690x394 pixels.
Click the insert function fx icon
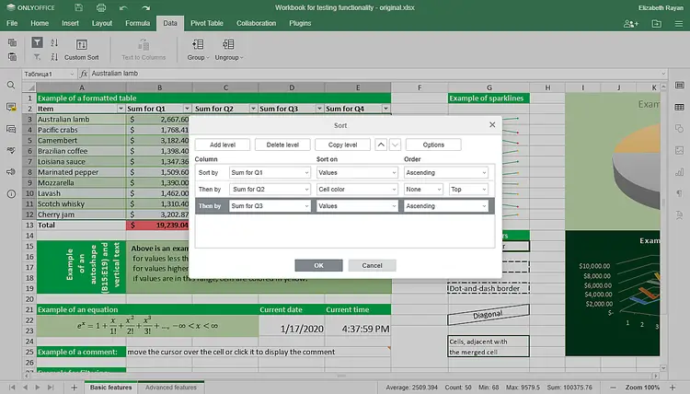(84, 74)
